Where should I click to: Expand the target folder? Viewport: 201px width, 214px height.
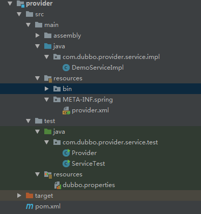tap(19, 196)
